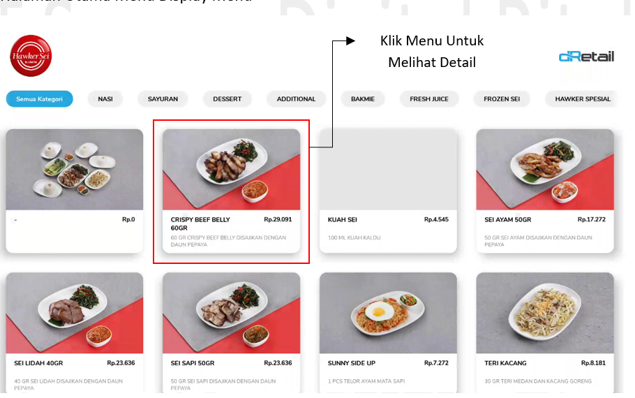View the SEI AYAM 50GR dish photo

coord(545,170)
